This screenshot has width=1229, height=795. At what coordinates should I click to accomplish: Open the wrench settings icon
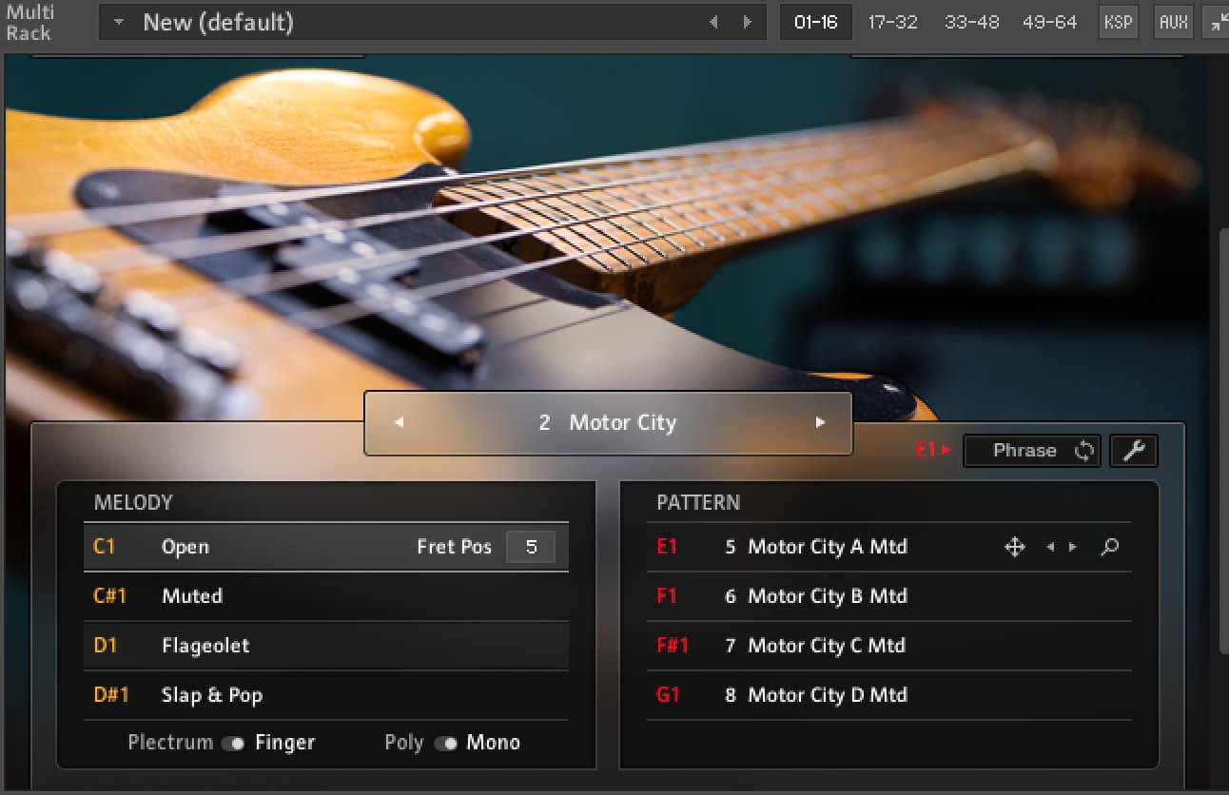[1133, 451]
